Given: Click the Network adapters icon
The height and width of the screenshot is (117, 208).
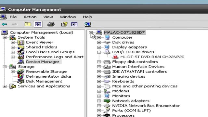Looking at the screenshot, I should pyautogui.click(x=107, y=101).
